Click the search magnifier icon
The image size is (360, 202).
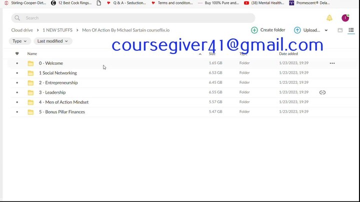[x=17, y=18]
